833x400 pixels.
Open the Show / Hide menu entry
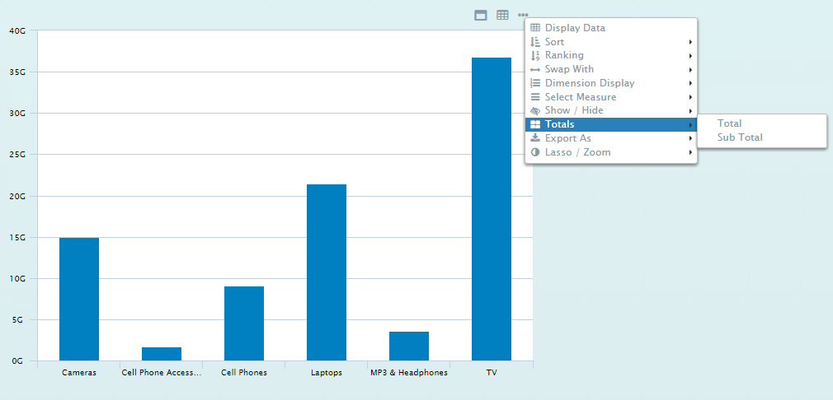(574, 110)
